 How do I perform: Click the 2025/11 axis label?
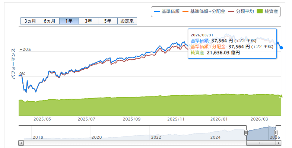tap(176, 119)
